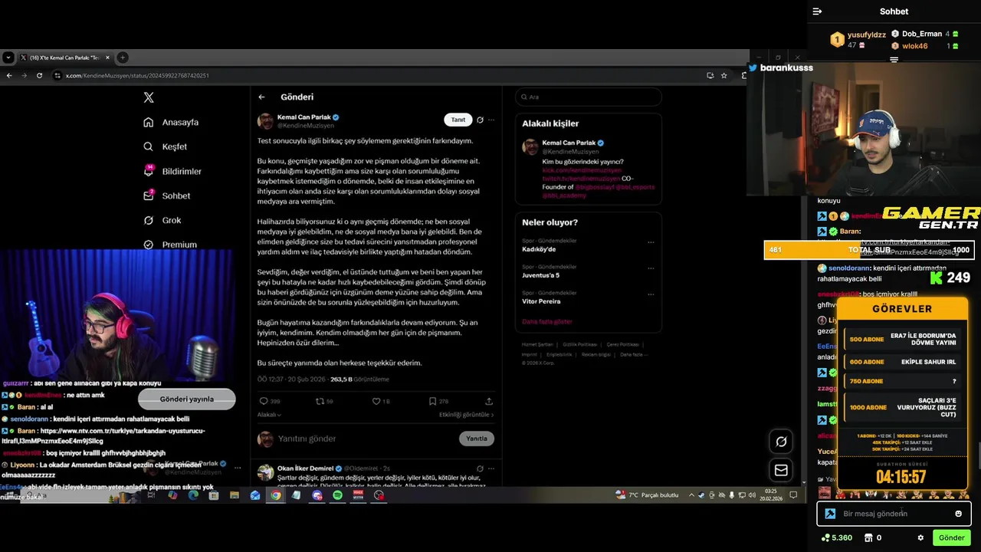Bookmark page with star icon
The width and height of the screenshot is (981, 552).
click(x=724, y=75)
